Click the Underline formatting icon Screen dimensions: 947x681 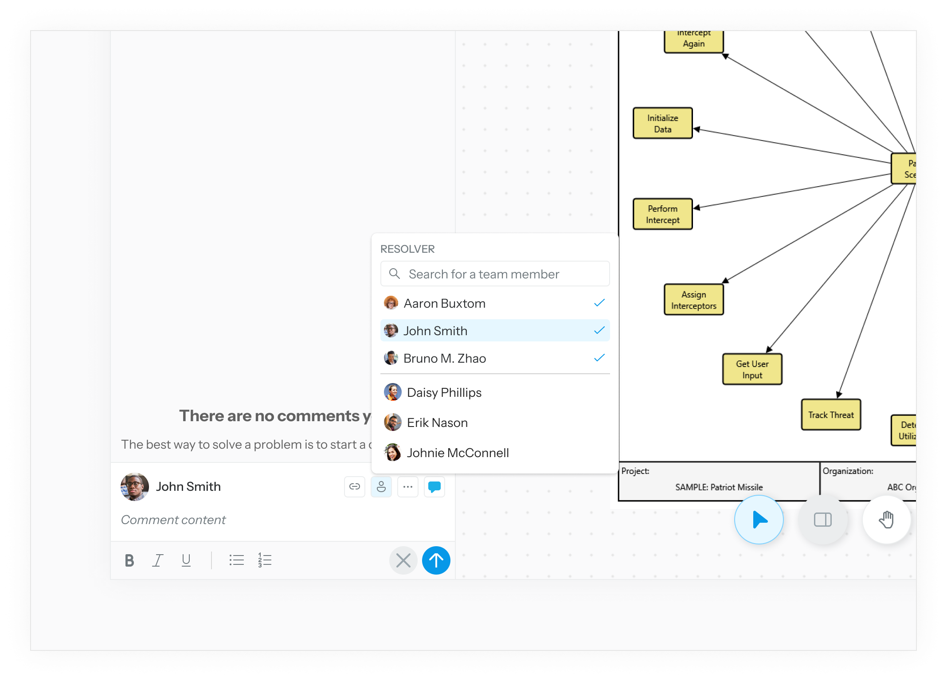coord(186,560)
